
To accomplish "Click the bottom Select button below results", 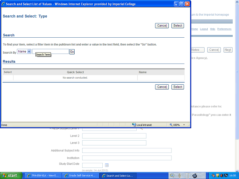I will coord(178,87).
